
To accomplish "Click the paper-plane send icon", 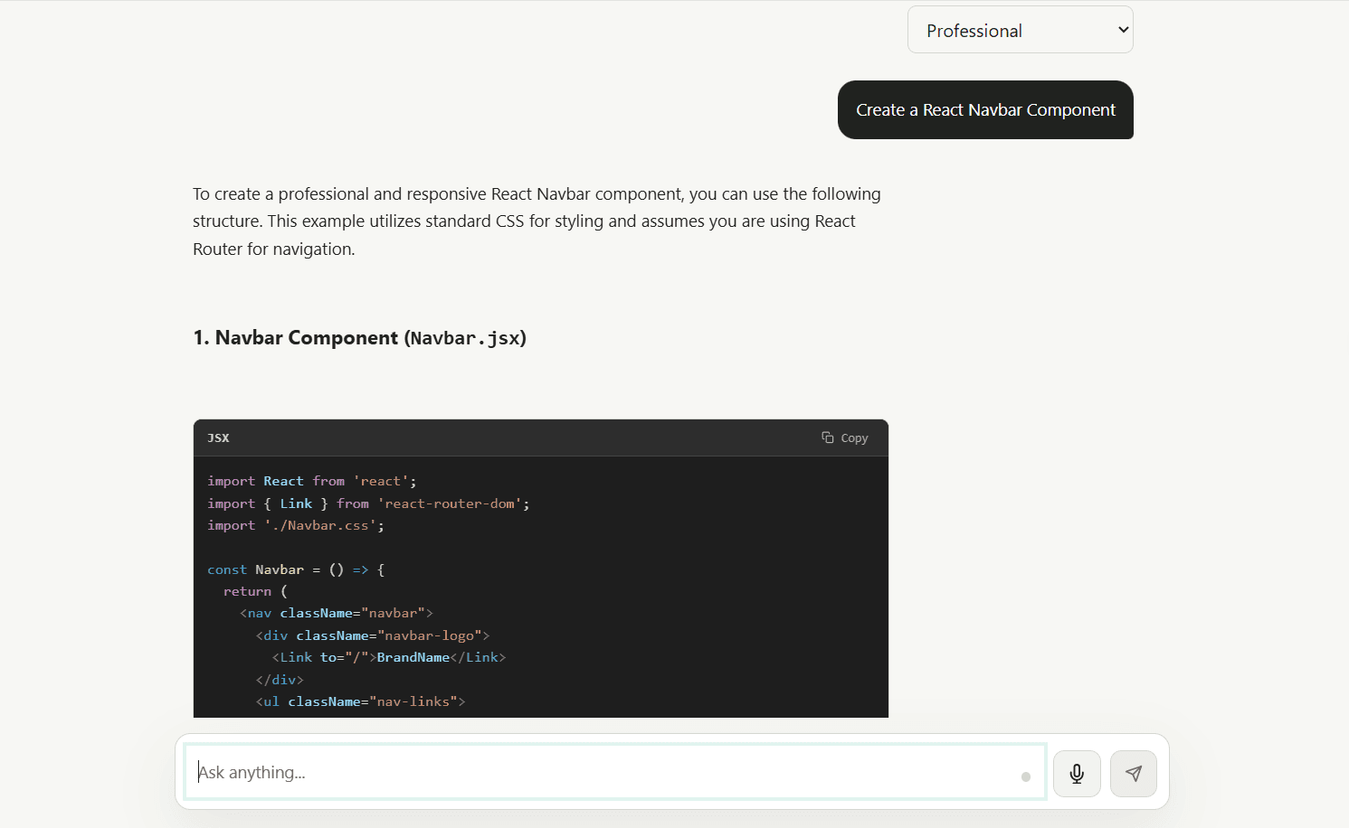I will point(1134,774).
